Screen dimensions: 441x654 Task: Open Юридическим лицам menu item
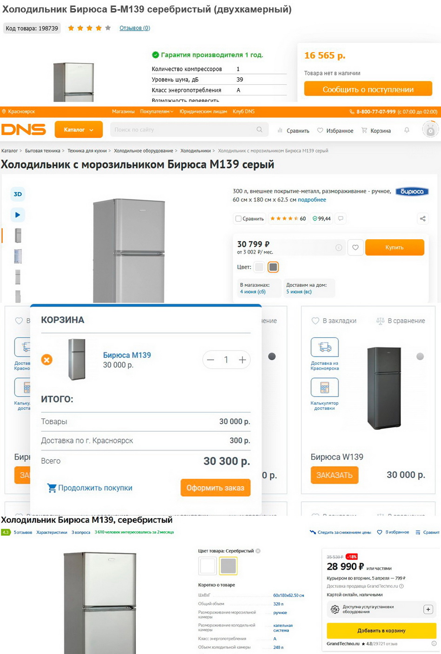pos(203,112)
